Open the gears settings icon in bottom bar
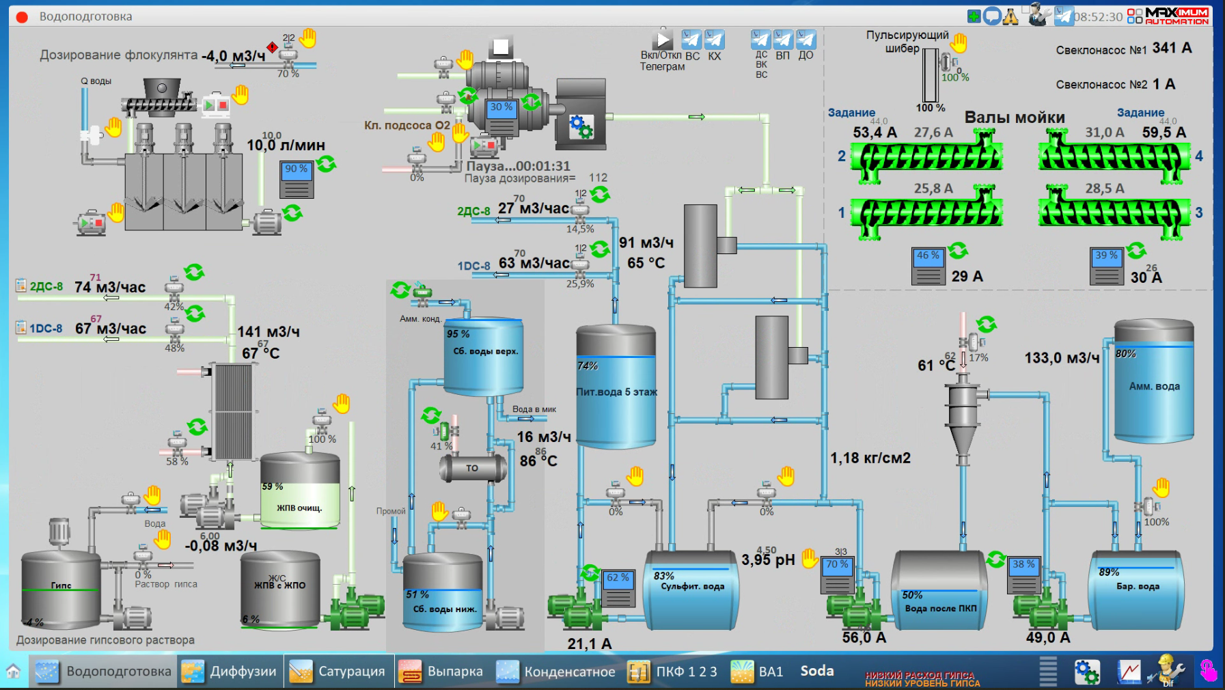Image resolution: width=1225 pixels, height=690 pixels. pyautogui.click(x=1086, y=672)
